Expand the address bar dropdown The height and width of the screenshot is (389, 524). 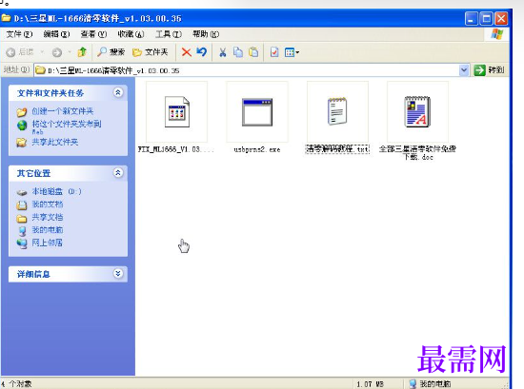pos(464,70)
